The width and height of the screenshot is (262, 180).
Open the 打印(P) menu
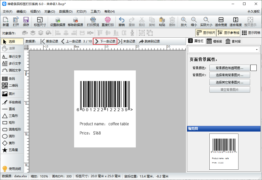81,12
